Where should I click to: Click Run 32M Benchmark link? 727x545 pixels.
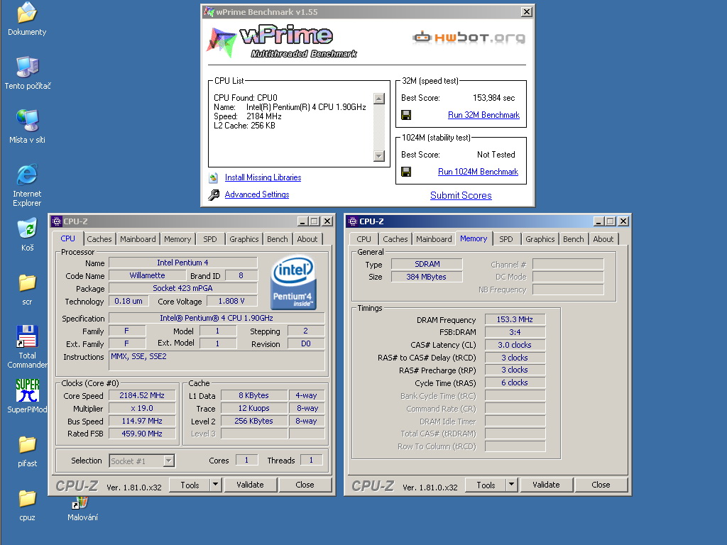(483, 115)
